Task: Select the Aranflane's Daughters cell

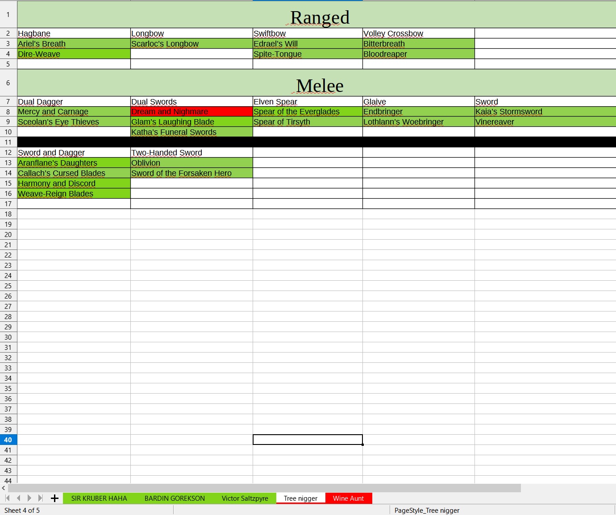Action: pyautogui.click(x=74, y=163)
